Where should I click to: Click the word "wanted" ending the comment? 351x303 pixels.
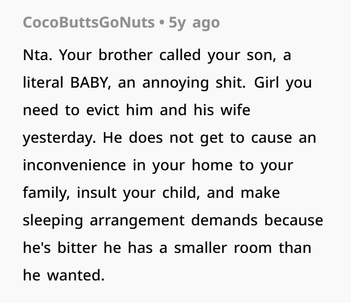click(x=77, y=275)
